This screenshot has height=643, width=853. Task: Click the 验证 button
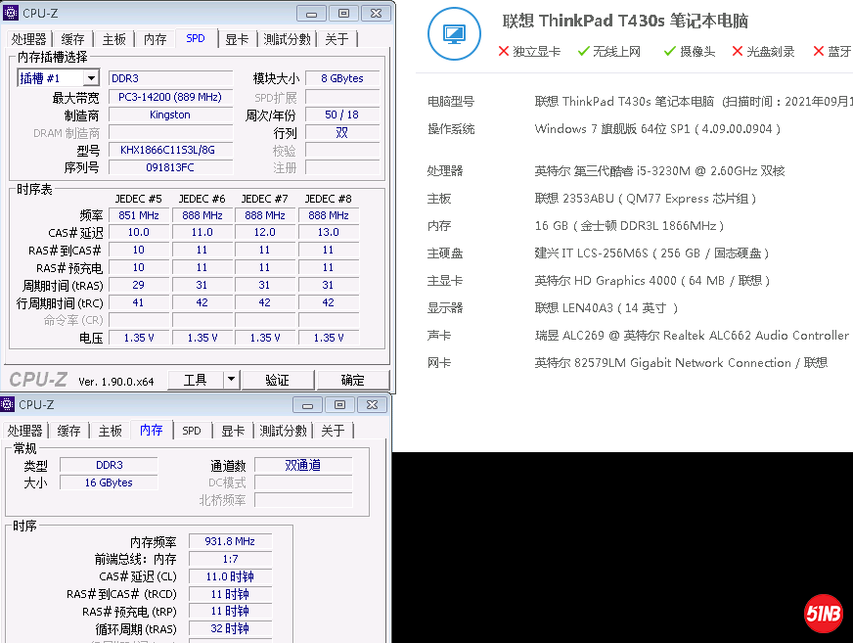click(278, 380)
